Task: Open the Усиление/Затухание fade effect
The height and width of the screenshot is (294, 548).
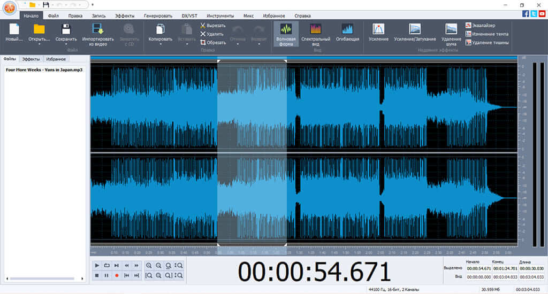Action: pos(415,33)
